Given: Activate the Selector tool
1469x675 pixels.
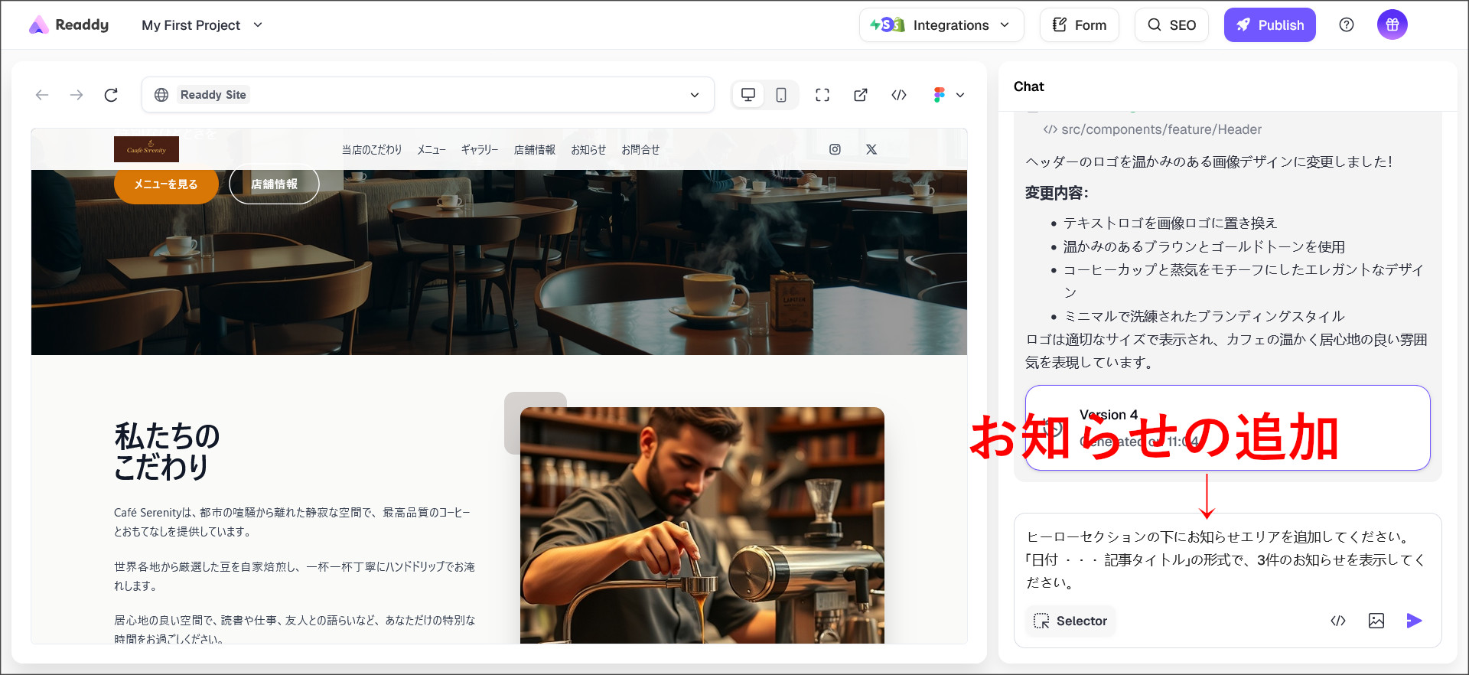Looking at the screenshot, I should click(1070, 621).
